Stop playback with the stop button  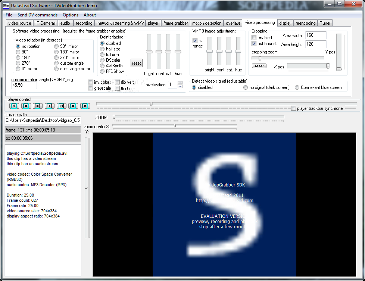37,106
